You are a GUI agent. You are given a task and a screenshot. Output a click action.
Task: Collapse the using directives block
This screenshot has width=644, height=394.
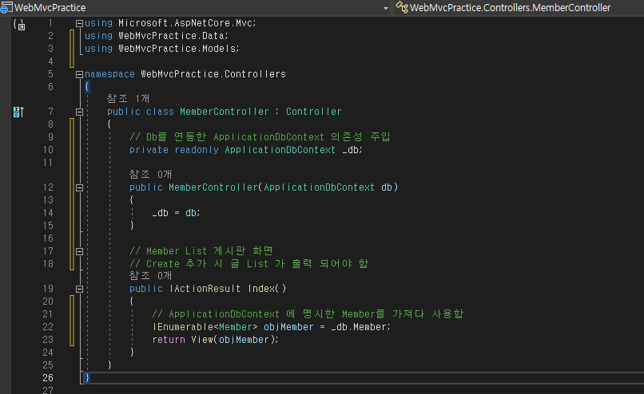point(79,23)
